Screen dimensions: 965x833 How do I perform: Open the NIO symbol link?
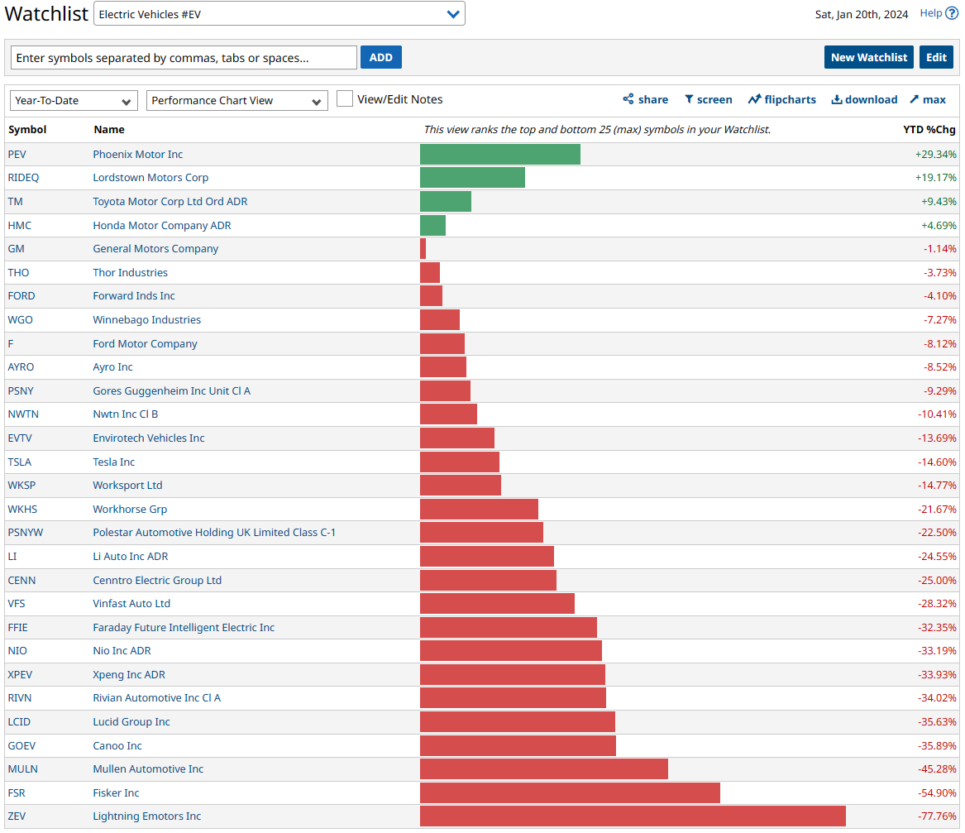(17, 651)
